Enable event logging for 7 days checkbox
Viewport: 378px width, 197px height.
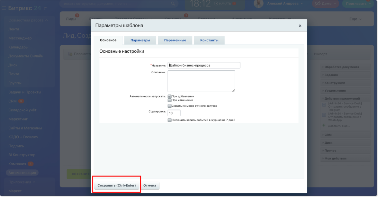(170, 120)
